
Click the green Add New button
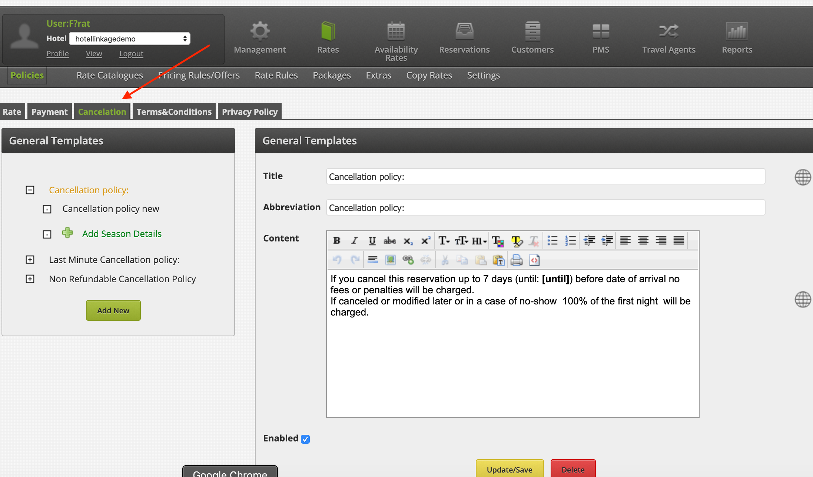point(113,310)
